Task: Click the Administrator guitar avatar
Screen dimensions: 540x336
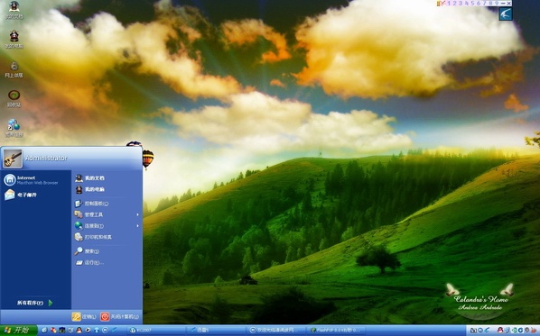Action: point(13,158)
